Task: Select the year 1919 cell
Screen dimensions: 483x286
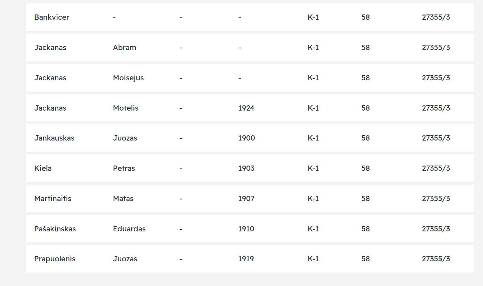Action: pyautogui.click(x=246, y=259)
